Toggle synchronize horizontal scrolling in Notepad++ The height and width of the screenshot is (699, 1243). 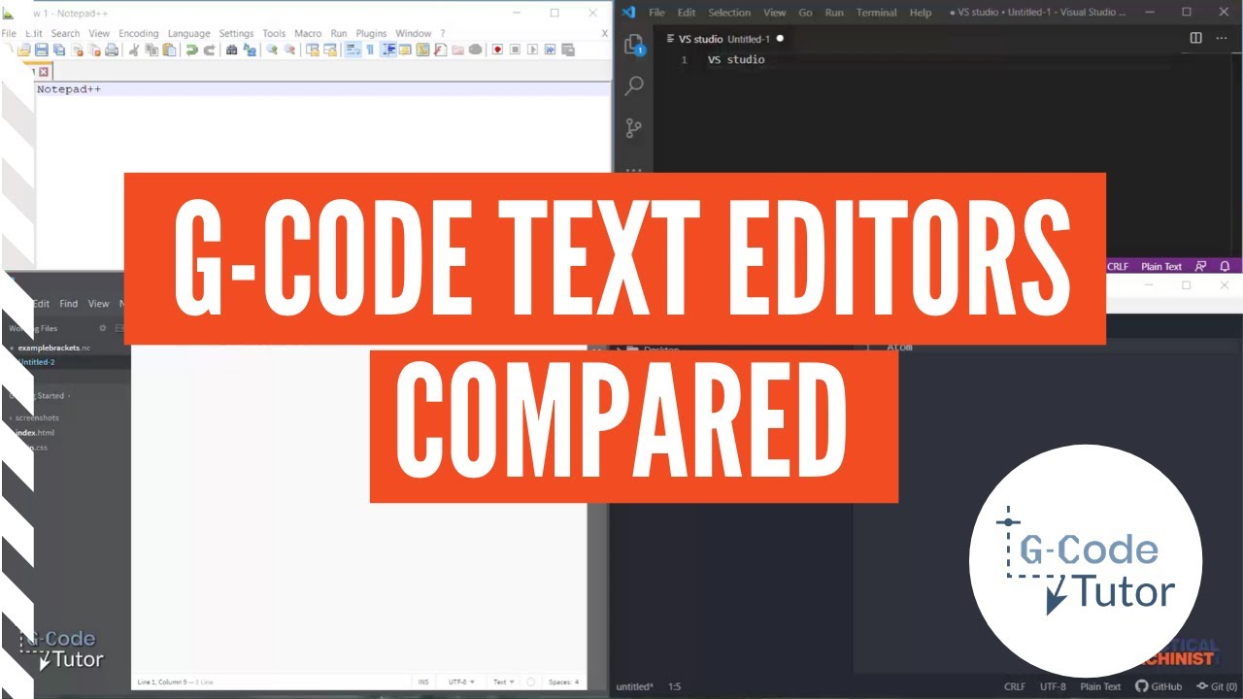click(330, 50)
